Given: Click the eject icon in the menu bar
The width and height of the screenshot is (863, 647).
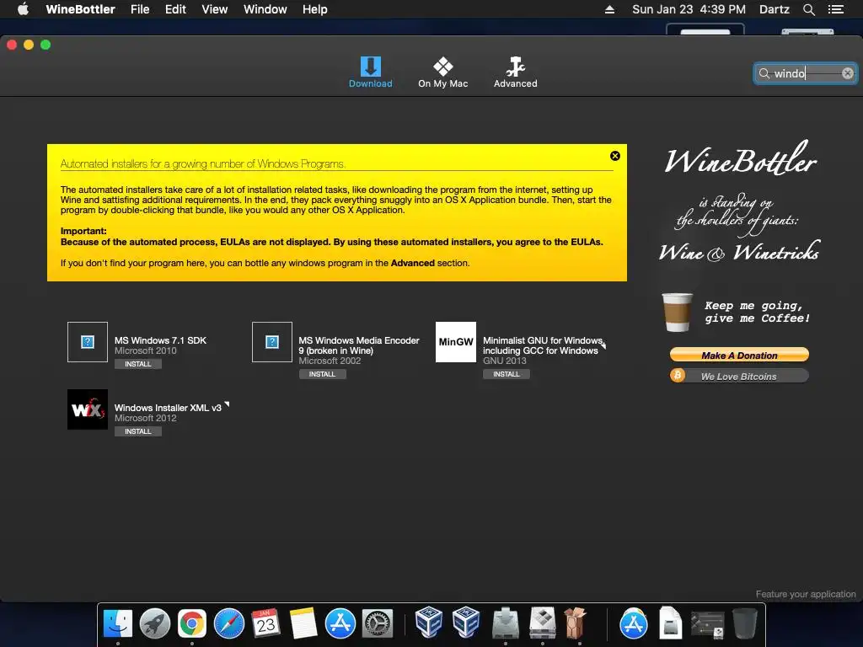Looking at the screenshot, I should 609,9.
